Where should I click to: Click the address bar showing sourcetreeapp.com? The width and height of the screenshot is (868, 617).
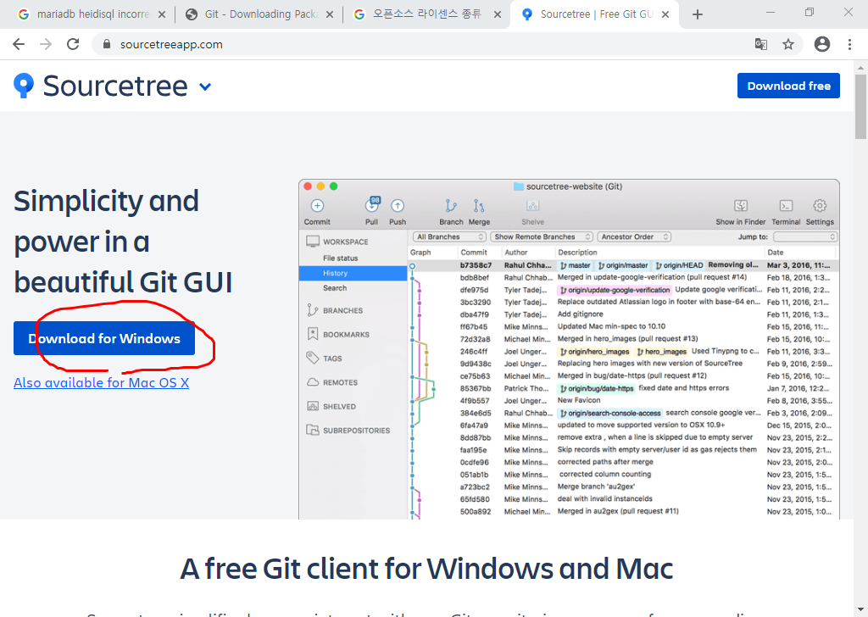420,44
